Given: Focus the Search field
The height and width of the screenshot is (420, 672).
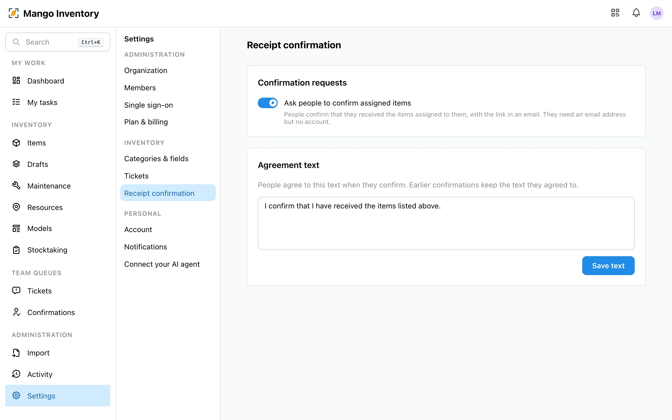Looking at the screenshot, I should coord(58,42).
